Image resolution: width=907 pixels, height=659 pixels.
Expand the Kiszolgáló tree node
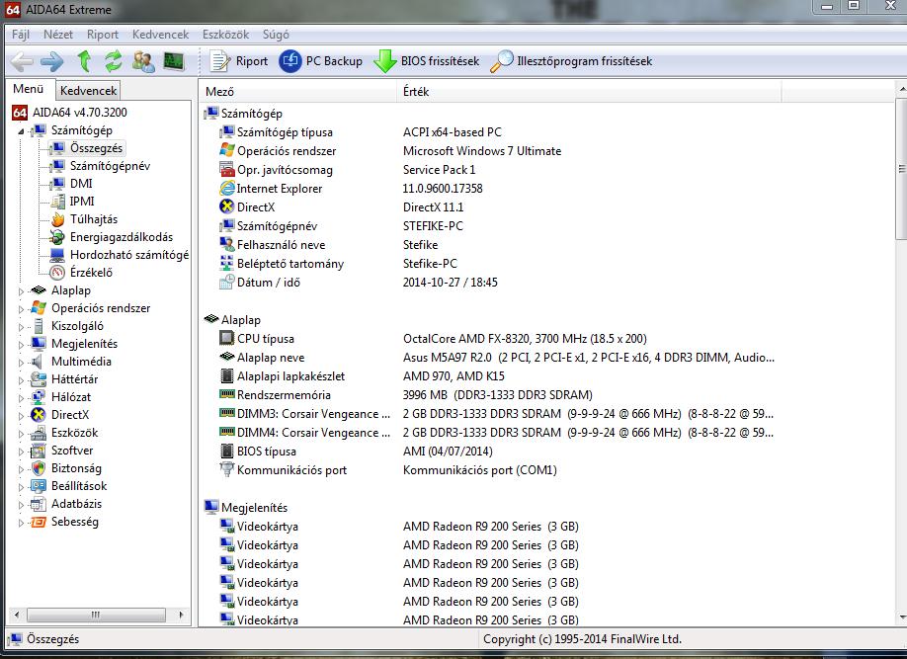pos(21,327)
